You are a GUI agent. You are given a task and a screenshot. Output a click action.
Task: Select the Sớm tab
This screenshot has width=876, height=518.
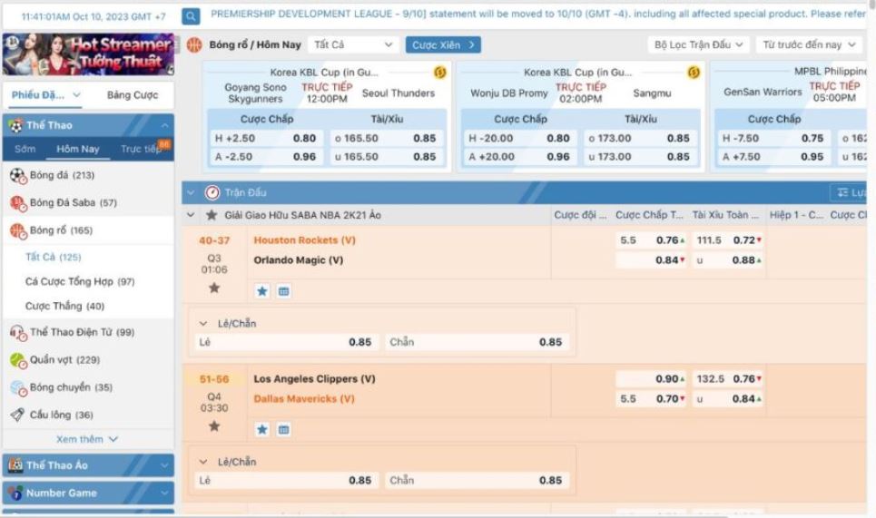point(25,149)
